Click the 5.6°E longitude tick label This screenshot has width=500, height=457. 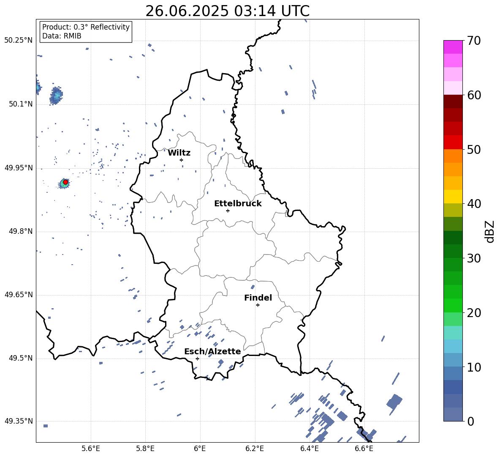(91, 449)
